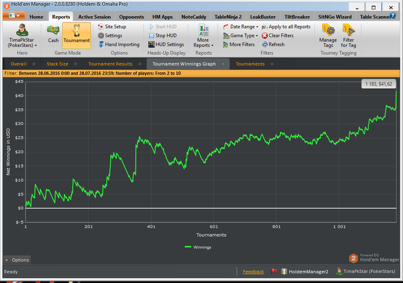Open the TimaPkStar hero selector

coord(22,36)
